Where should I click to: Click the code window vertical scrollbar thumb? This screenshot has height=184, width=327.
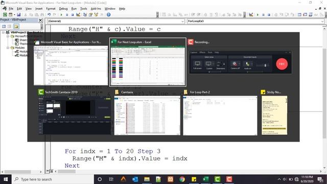tap(324, 93)
